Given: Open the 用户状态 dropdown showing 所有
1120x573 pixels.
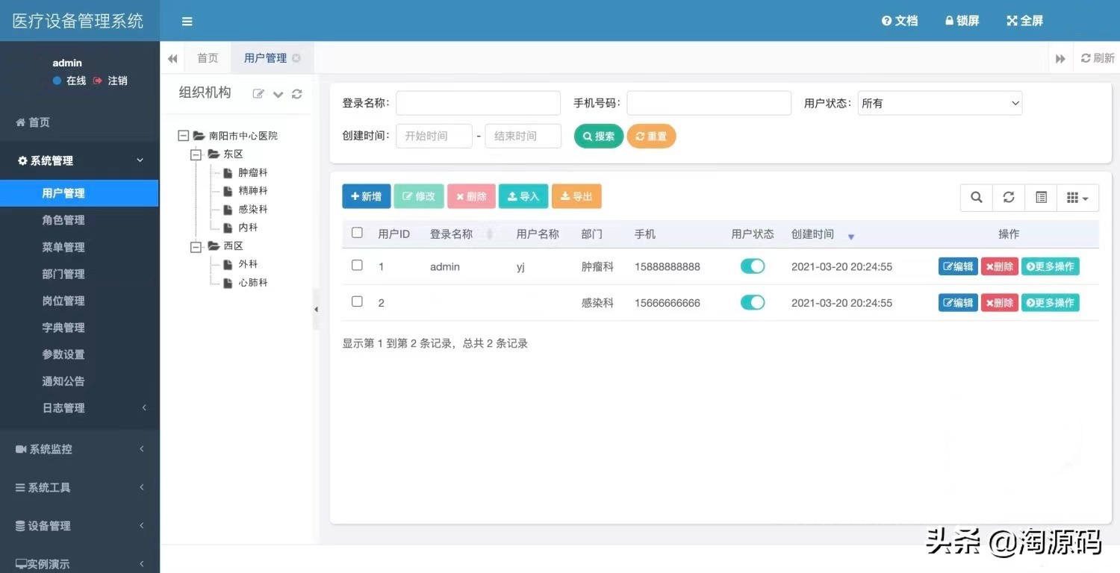Looking at the screenshot, I should tap(939, 103).
